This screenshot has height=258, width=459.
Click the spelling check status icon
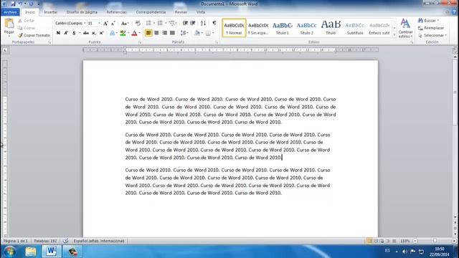pyautogui.click(x=66, y=241)
